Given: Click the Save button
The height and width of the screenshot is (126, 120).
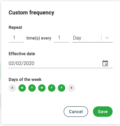Looking at the screenshot, I should click(103, 112).
